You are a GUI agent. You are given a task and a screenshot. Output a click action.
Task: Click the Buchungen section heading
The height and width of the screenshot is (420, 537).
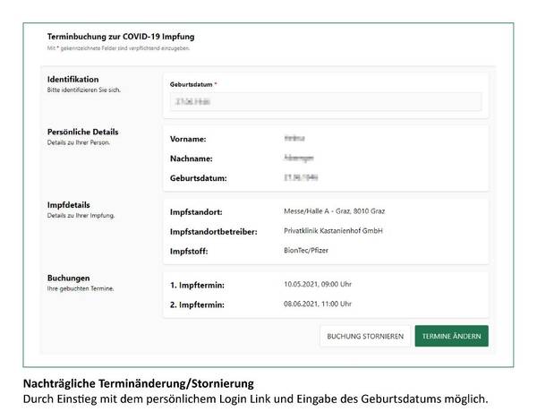68,278
